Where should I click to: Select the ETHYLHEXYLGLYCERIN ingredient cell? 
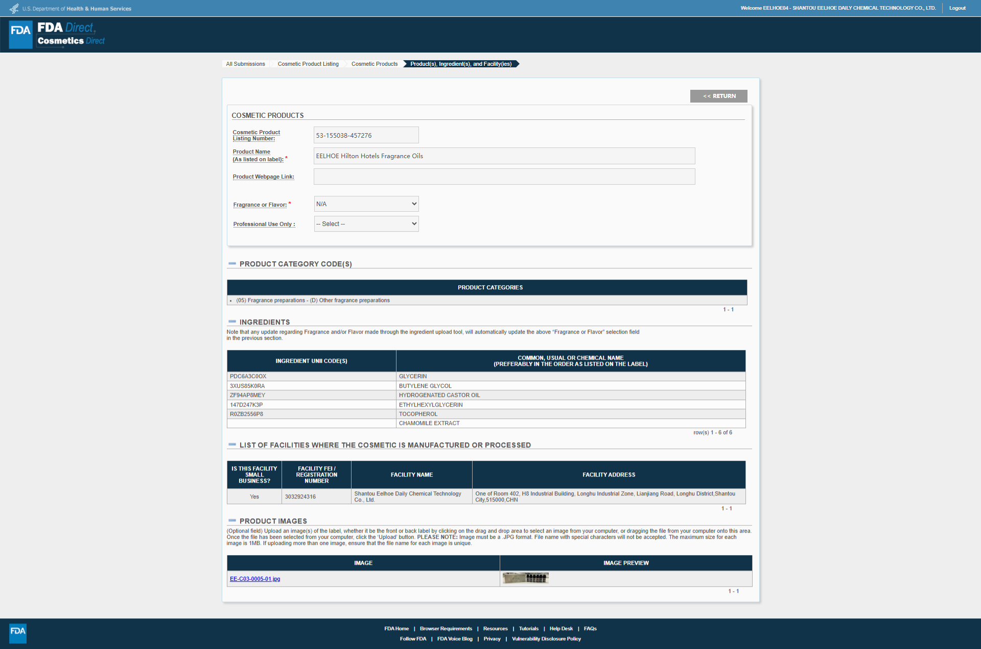click(571, 405)
